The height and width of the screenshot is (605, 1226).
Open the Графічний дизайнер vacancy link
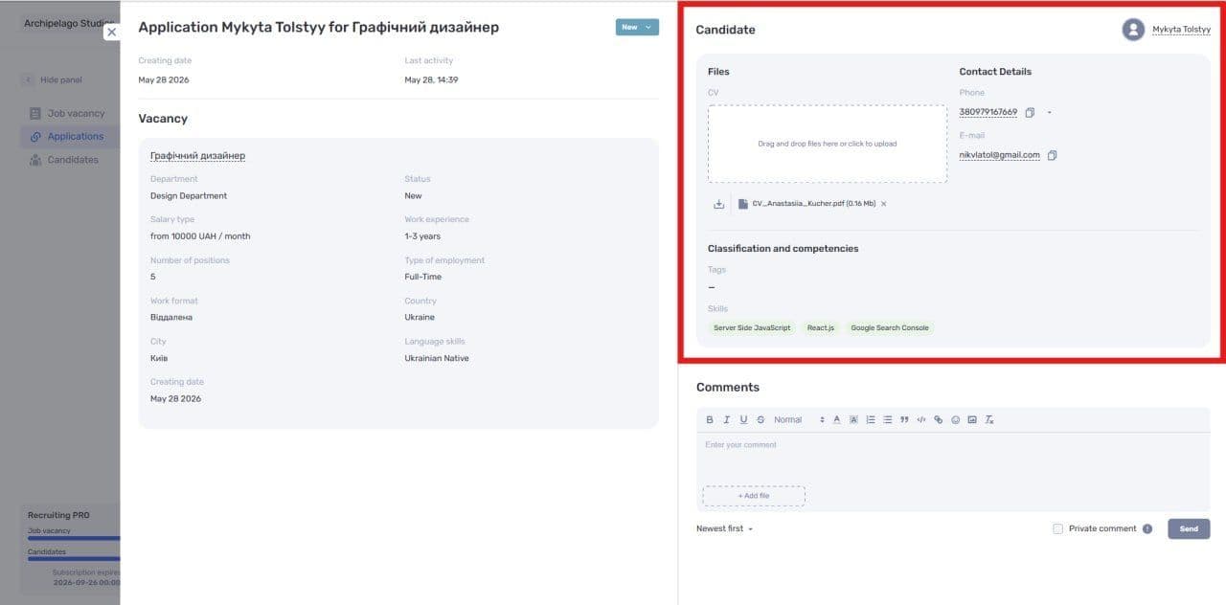(x=197, y=155)
